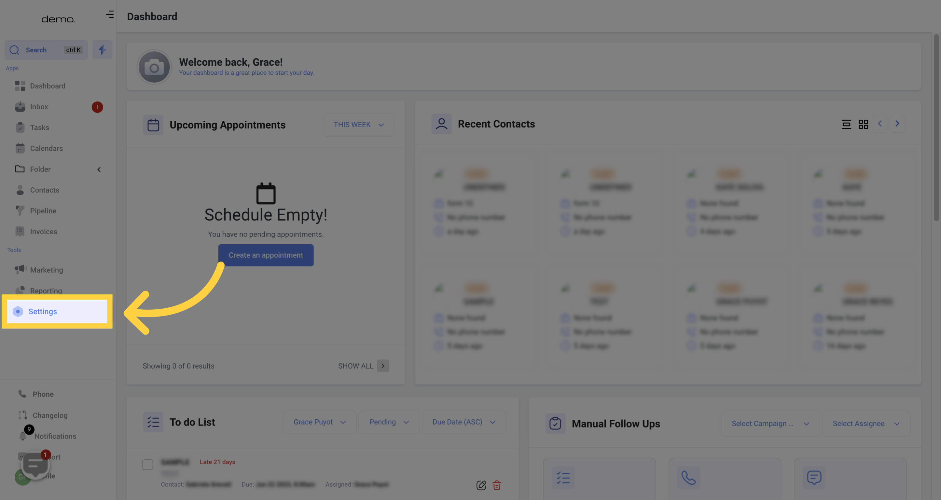Screen dimensions: 941x500
Task: Go to the next page of recent contacts
Action: click(897, 124)
